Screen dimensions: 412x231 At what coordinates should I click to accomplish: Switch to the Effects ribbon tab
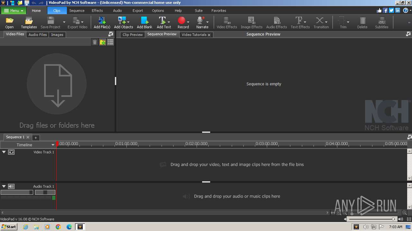[97, 11]
